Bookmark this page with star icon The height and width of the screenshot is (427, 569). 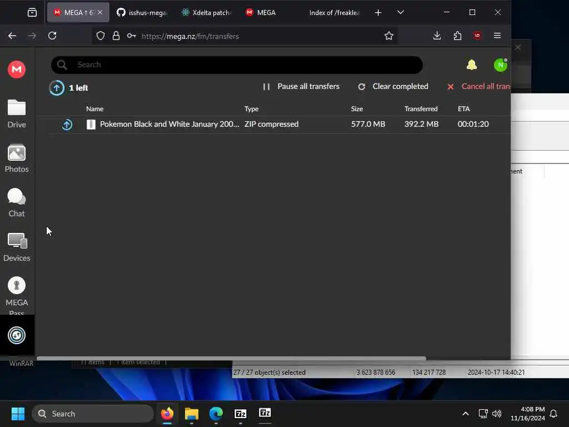coord(388,36)
